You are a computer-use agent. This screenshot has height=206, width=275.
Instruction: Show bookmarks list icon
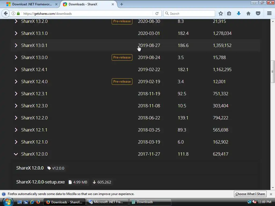click(229, 13)
